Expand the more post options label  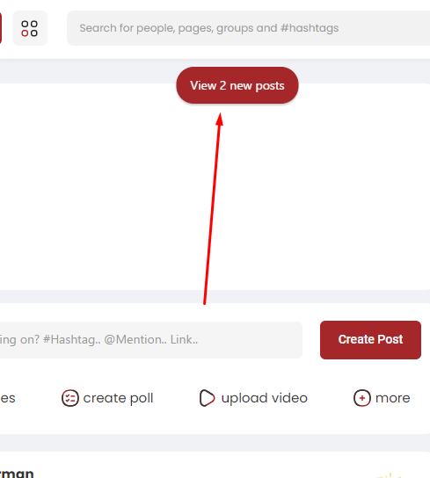[393, 398]
